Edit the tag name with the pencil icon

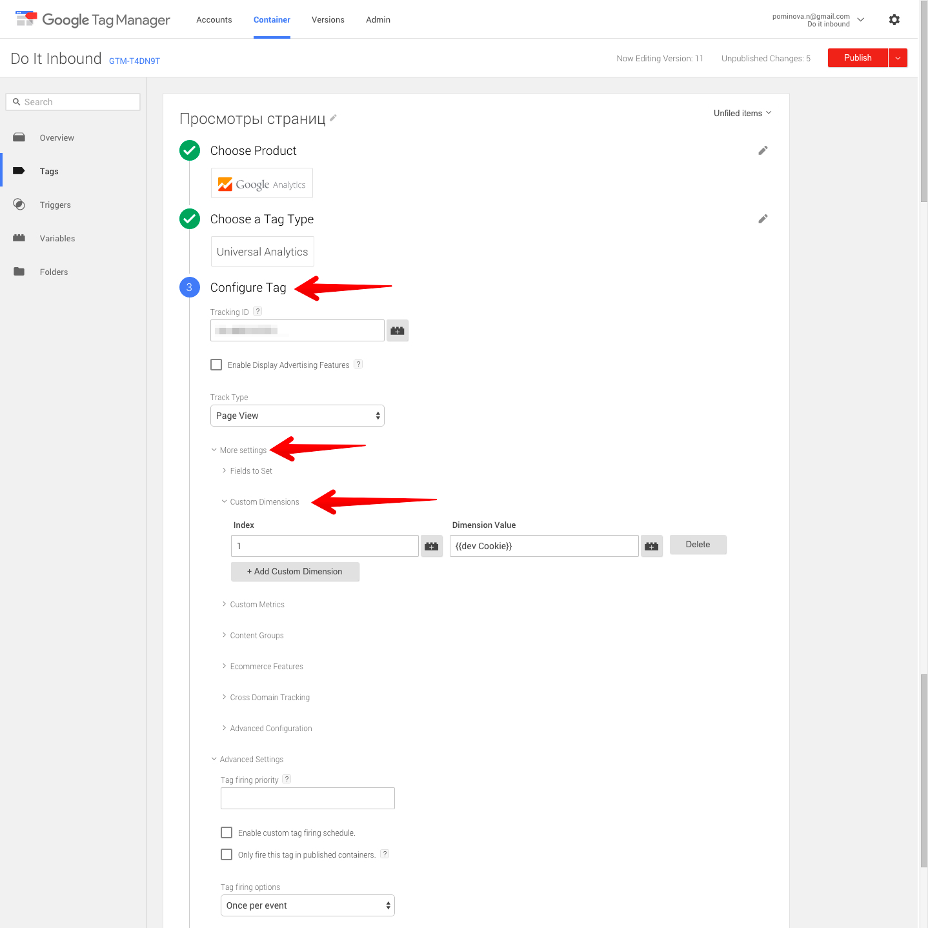tap(333, 117)
